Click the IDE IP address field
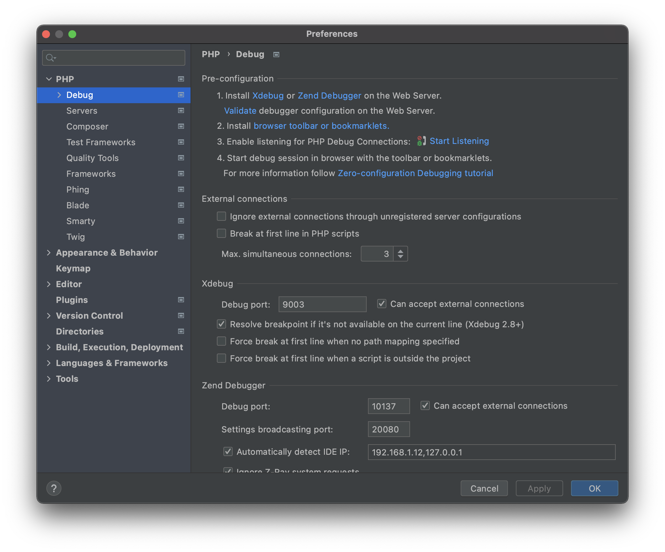This screenshot has height=552, width=665. [x=492, y=452]
